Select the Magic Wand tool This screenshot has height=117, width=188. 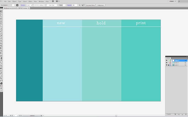1,16
